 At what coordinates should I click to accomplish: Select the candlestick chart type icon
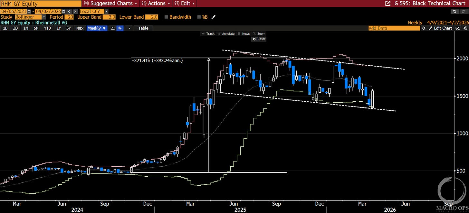click(120, 28)
